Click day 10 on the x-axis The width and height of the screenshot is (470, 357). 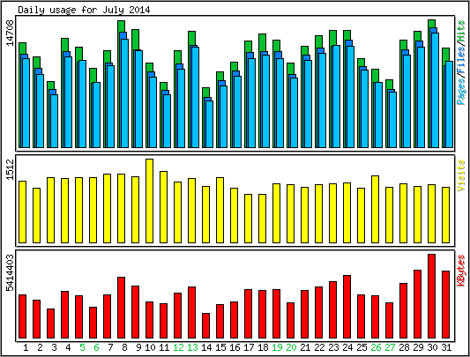point(150,347)
